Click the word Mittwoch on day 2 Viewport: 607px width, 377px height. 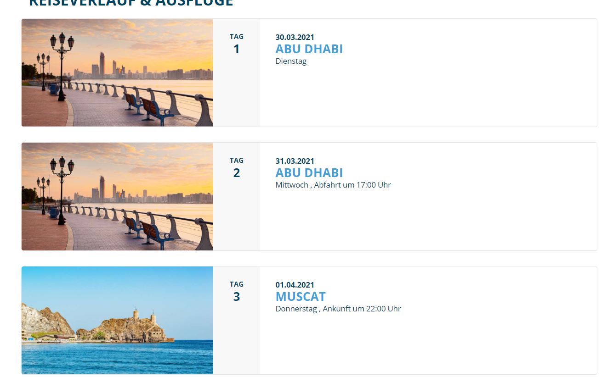[x=292, y=185]
